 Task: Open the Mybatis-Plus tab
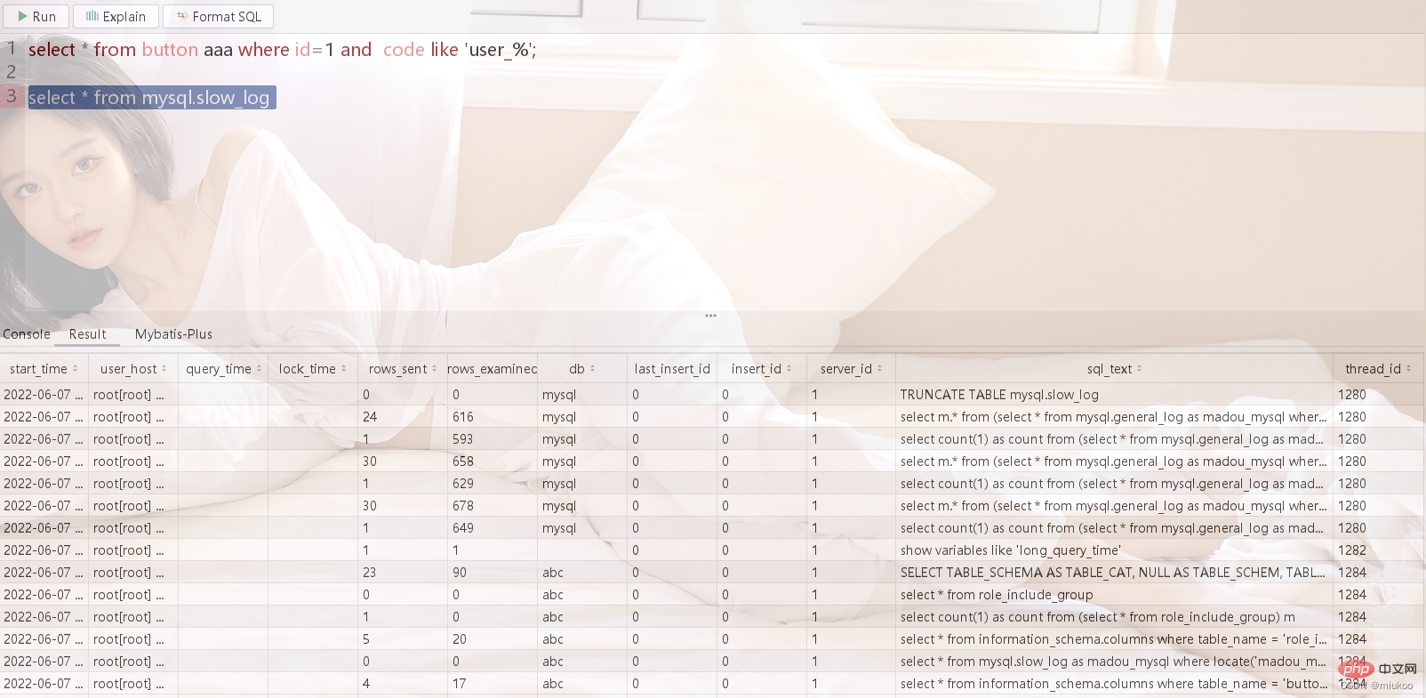(173, 334)
